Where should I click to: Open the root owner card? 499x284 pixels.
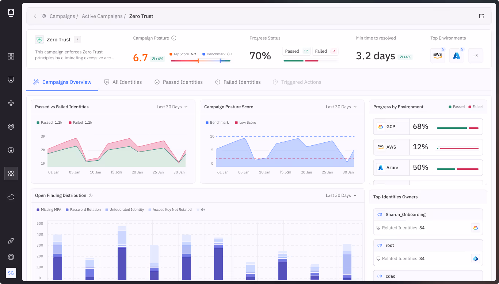(x=428, y=253)
